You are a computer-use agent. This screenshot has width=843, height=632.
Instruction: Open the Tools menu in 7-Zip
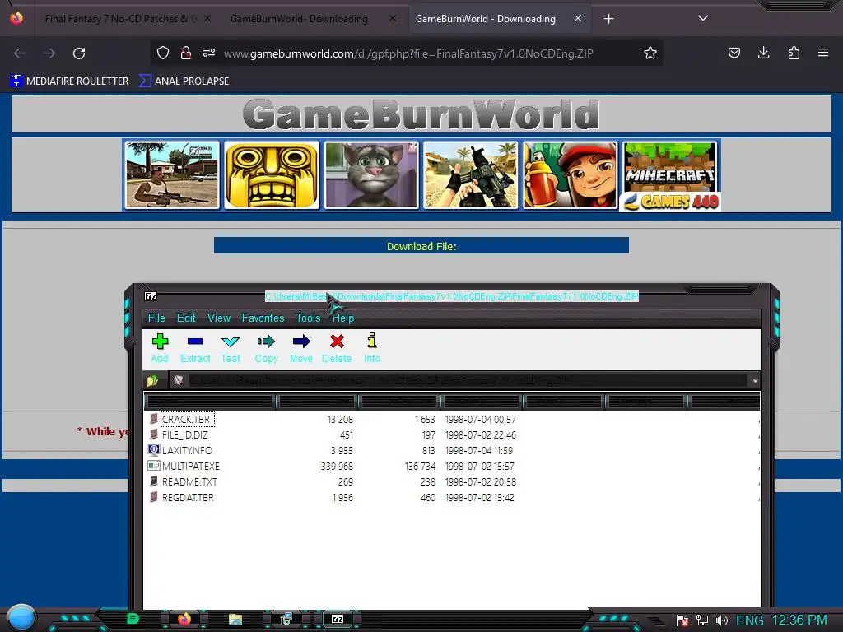(x=308, y=318)
